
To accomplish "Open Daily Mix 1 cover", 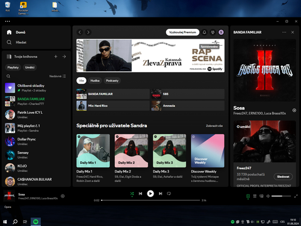I will click(x=93, y=151).
